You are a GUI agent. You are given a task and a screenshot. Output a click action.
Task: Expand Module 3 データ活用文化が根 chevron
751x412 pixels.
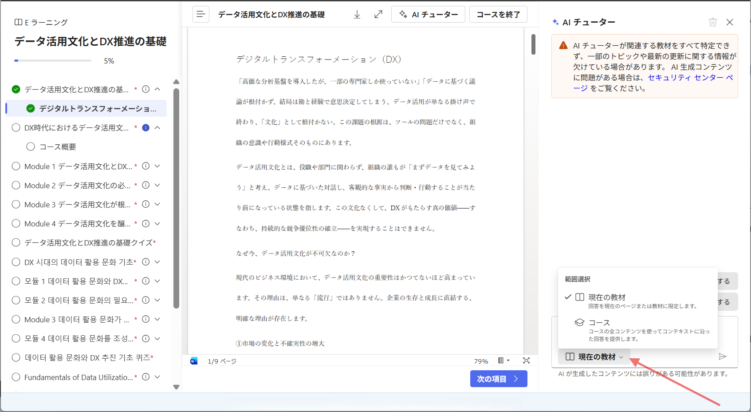point(157,204)
